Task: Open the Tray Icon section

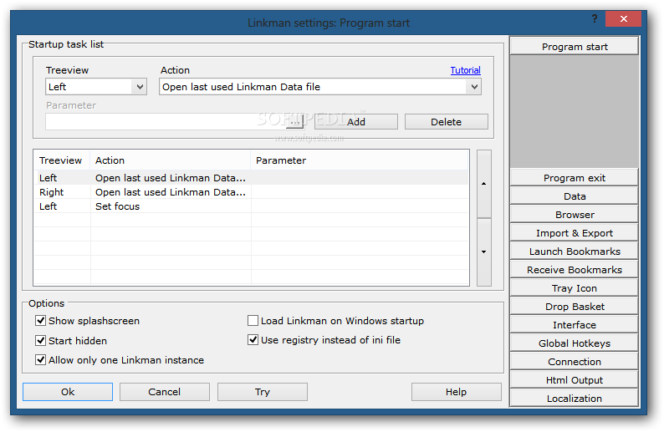Action: pos(575,288)
